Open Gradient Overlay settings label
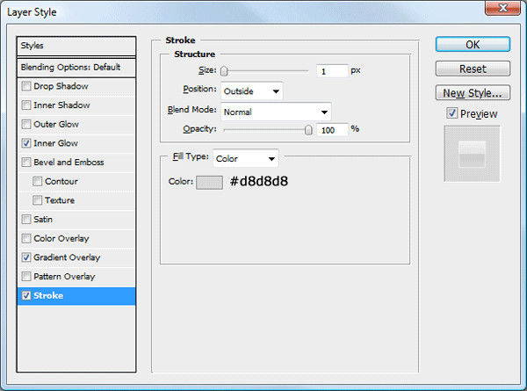 tap(67, 257)
